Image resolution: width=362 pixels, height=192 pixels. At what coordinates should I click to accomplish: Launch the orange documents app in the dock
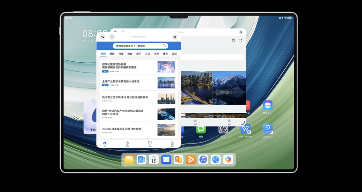pyautogui.click(x=179, y=159)
